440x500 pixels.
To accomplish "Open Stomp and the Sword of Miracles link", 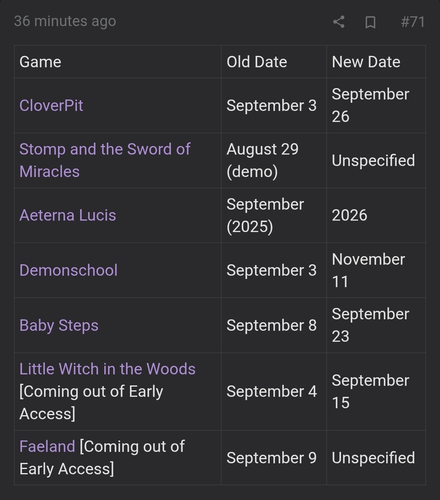I will (x=105, y=160).
